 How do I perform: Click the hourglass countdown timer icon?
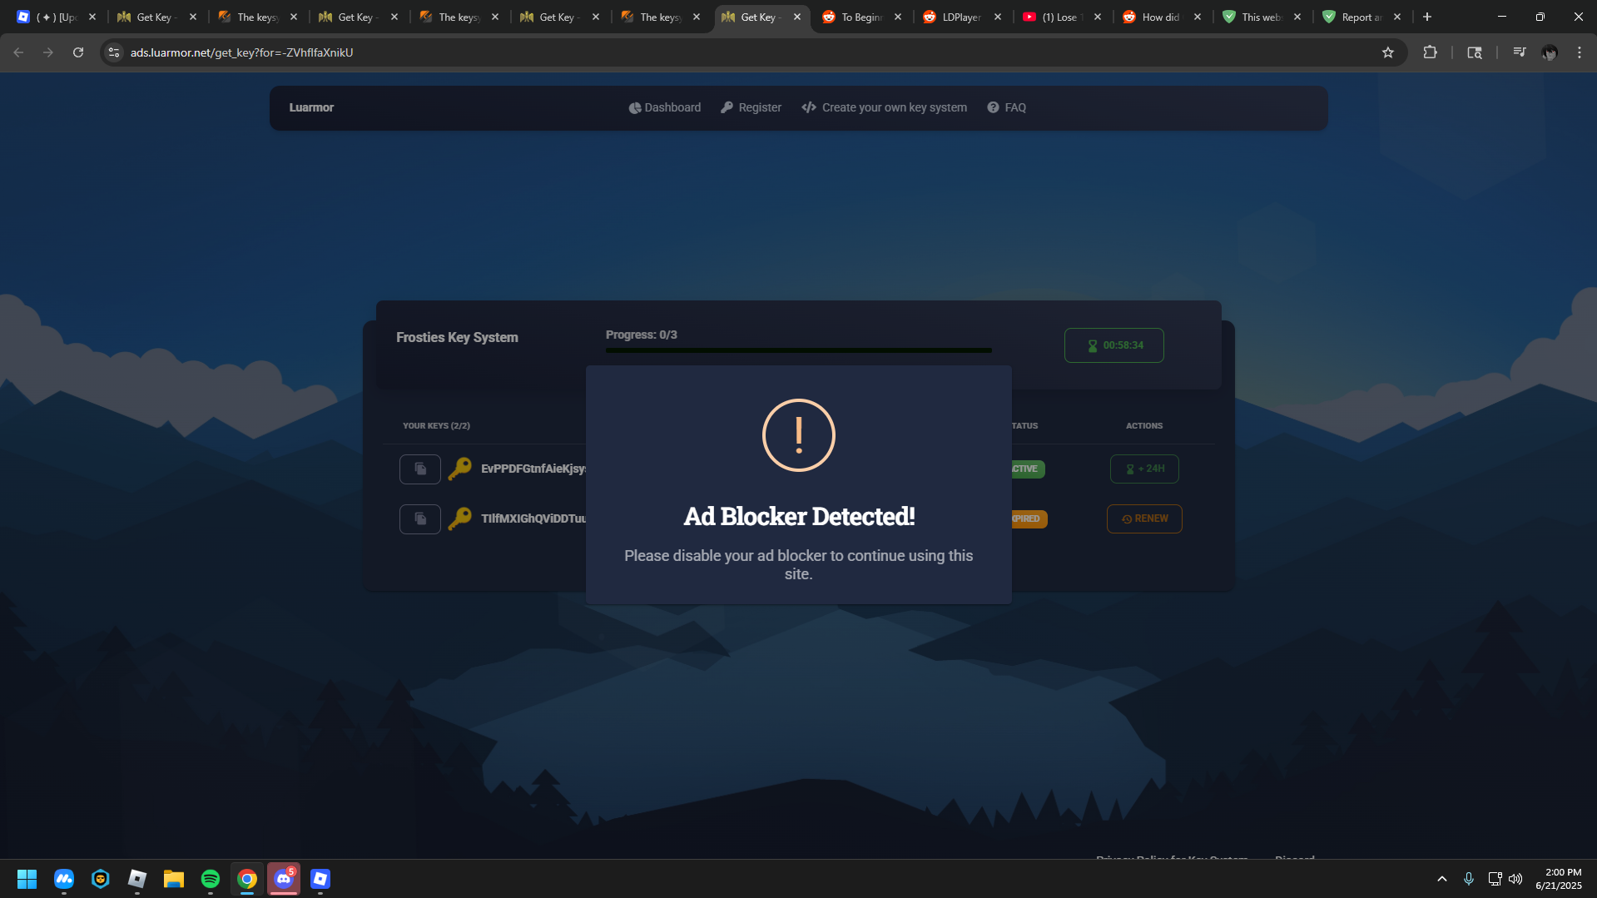(x=1091, y=345)
